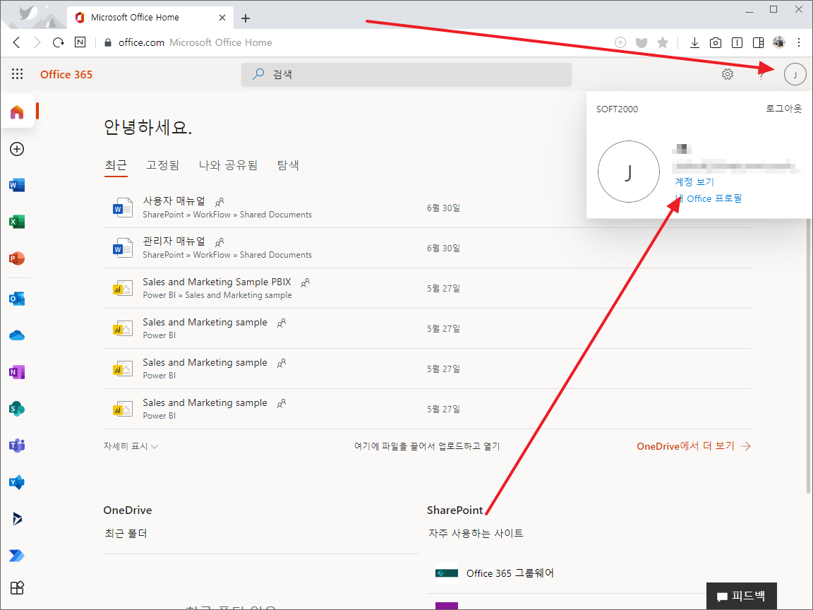The height and width of the screenshot is (610, 813).
Task: Open All apps icon in sidebar
Action: pyautogui.click(x=17, y=587)
